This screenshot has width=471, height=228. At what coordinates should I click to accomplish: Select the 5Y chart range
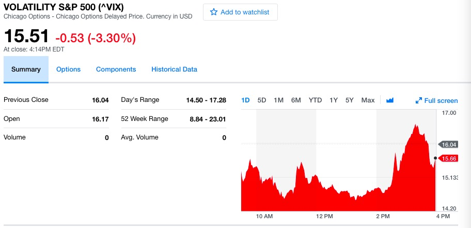(x=350, y=100)
